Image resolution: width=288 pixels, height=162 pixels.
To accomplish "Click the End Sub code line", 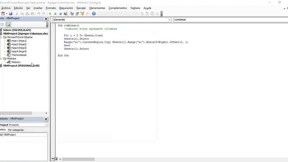I will click(x=63, y=55).
